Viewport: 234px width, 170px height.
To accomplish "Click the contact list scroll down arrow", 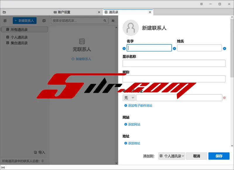I will tap(116, 163).
